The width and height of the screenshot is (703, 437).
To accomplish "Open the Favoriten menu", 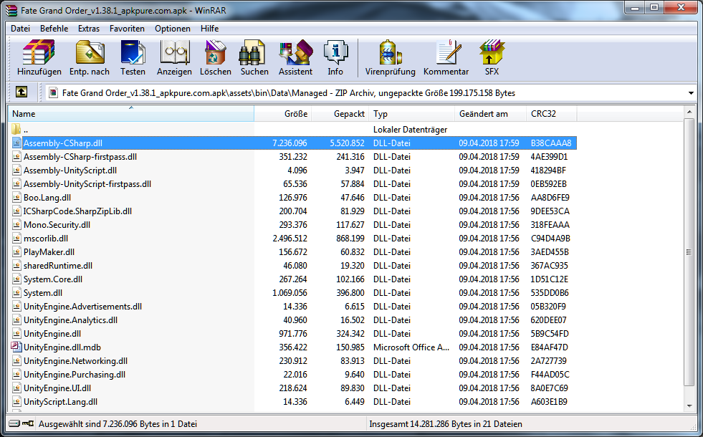I will click(x=127, y=28).
